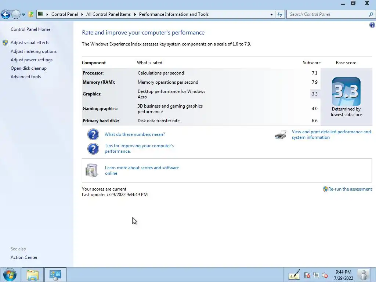Open Adjust power settings
This screenshot has height=282, width=376.
pyautogui.click(x=32, y=60)
